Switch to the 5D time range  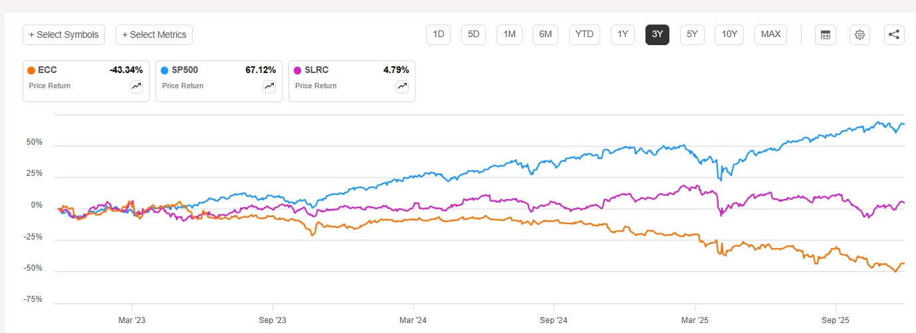tap(474, 34)
